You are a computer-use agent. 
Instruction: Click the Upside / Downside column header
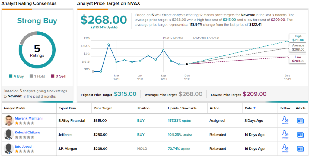182,108
